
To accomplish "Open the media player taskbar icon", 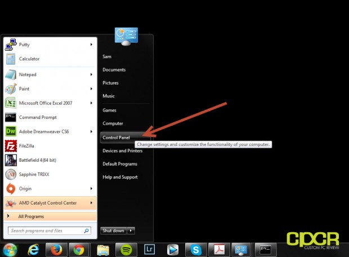I will coord(172,250).
